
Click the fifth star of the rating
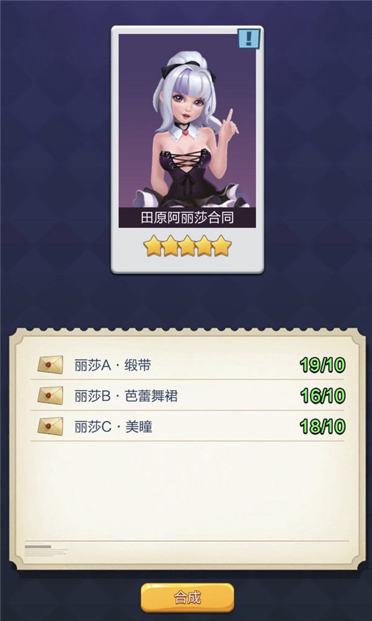pyautogui.click(x=221, y=246)
